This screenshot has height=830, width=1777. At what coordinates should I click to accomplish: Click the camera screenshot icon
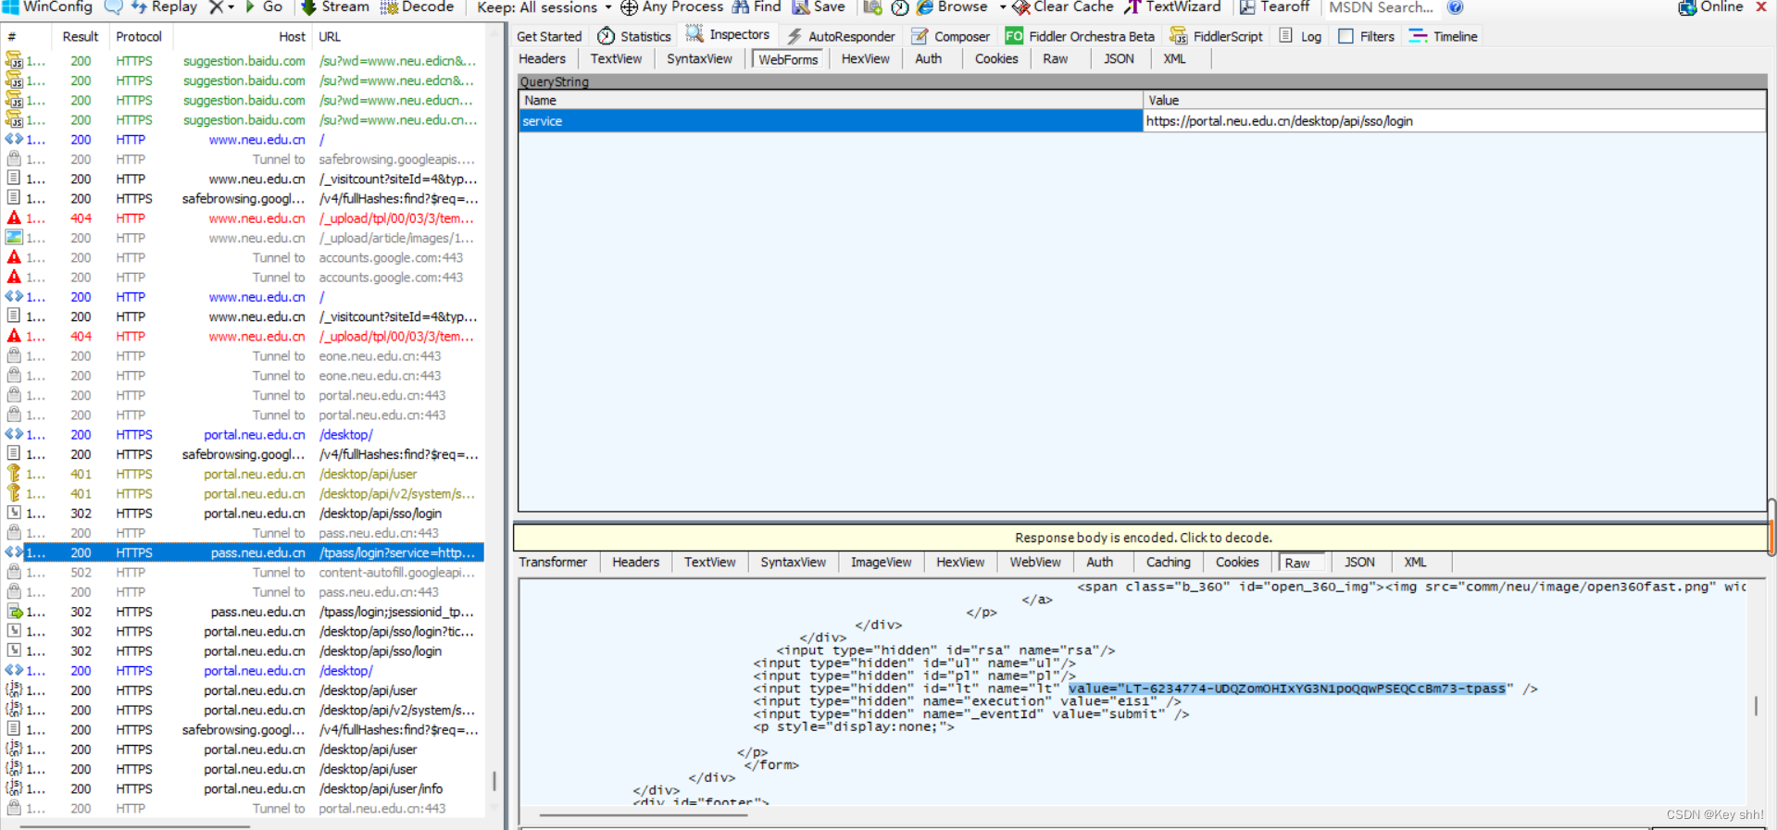click(x=872, y=7)
